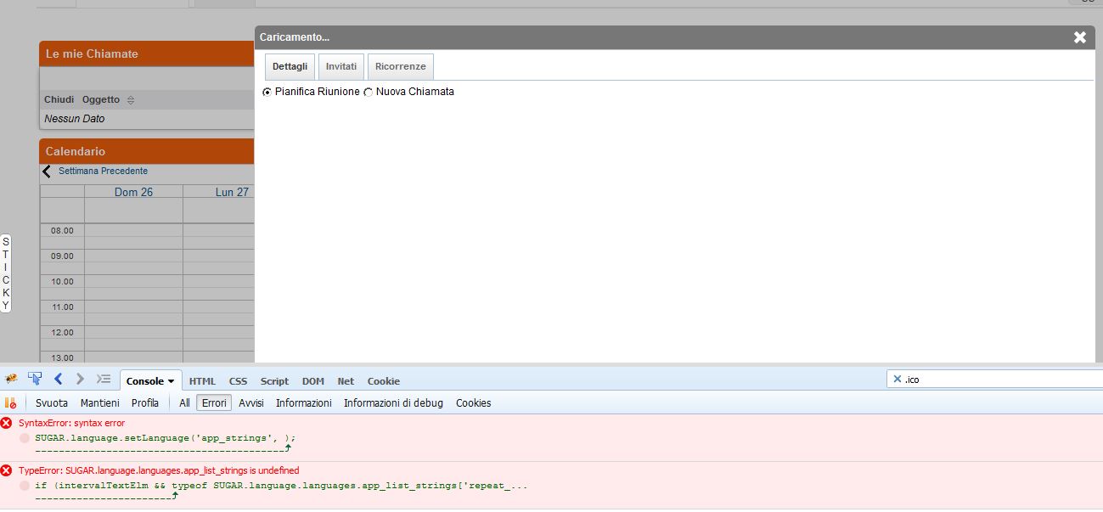Screen dimensions: 1103x512
Task: Open the Firebug bug icon menu
Action: 11,379
